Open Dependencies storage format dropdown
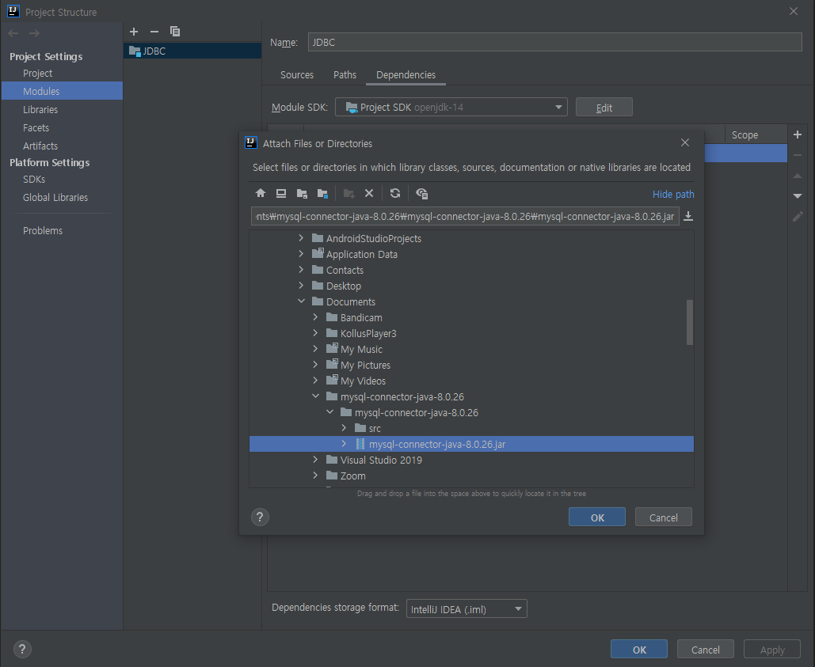This screenshot has height=667, width=815. click(x=467, y=609)
